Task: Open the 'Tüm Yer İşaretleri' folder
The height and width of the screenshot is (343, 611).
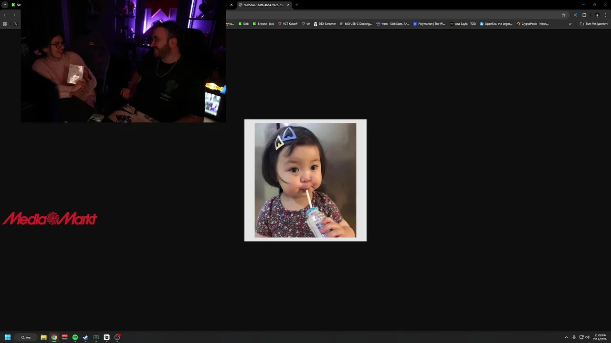Action: 593,24
